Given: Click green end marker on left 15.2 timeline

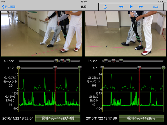Looking at the screenshot, I should click(80, 68).
